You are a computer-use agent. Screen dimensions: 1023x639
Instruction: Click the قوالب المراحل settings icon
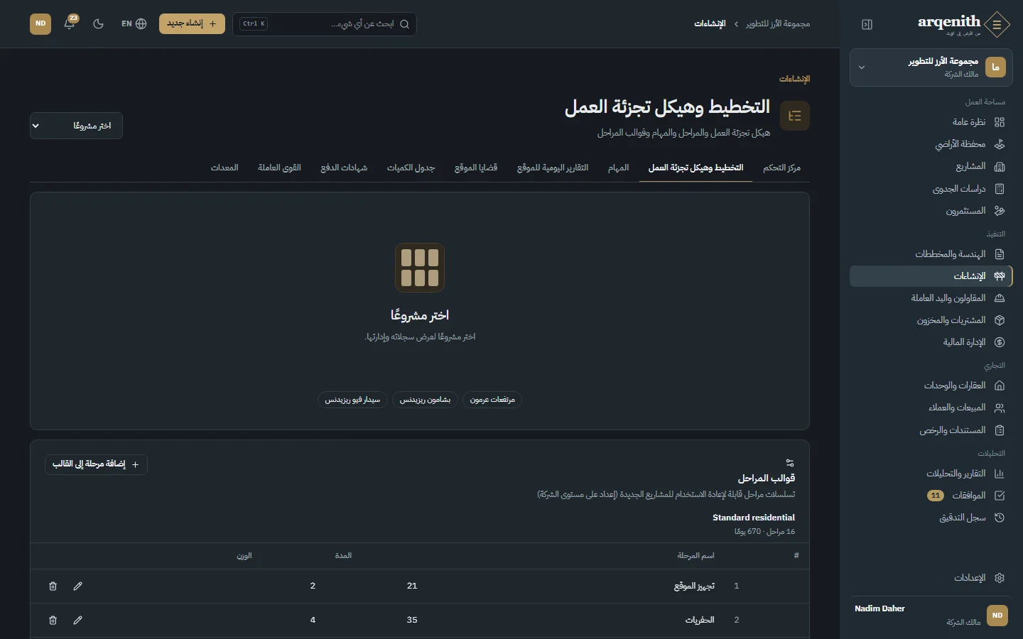pyautogui.click(x=790, y=463)
